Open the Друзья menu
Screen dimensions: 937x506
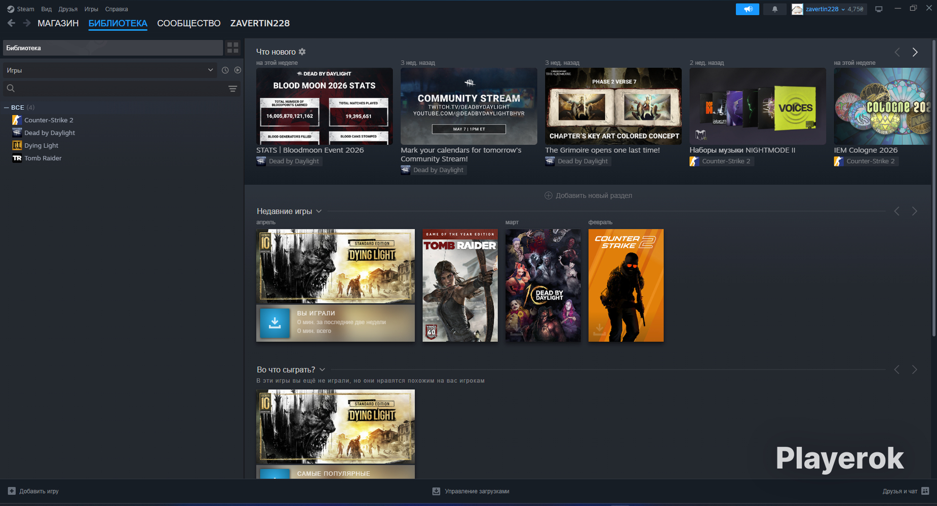(68, 9)
